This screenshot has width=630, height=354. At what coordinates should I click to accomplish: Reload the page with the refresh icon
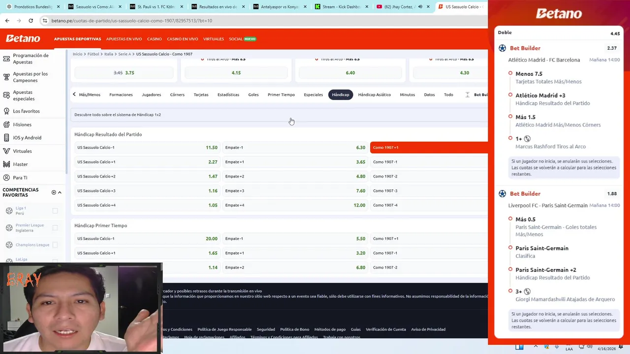(x=31, y=21)
